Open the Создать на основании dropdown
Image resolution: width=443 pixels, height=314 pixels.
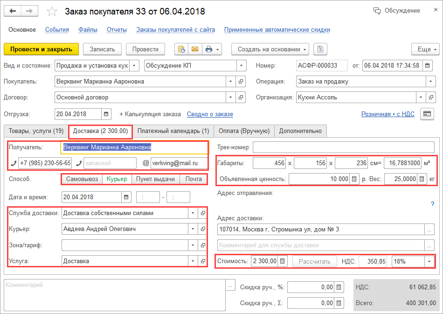click(x=270, y=49)
